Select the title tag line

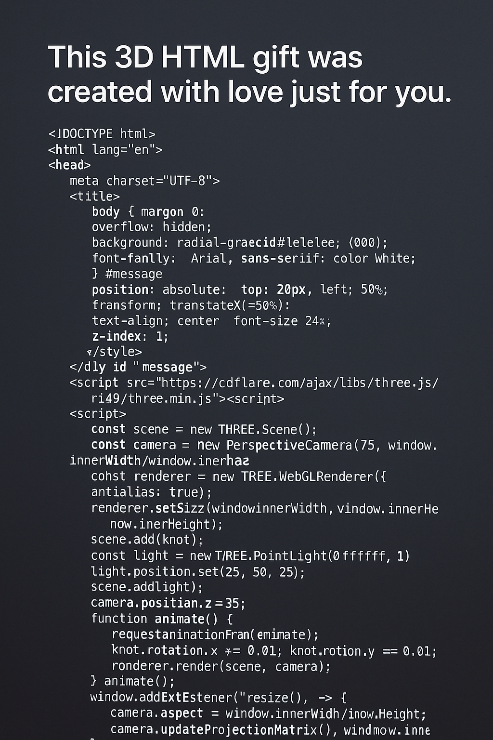point(94,196)
